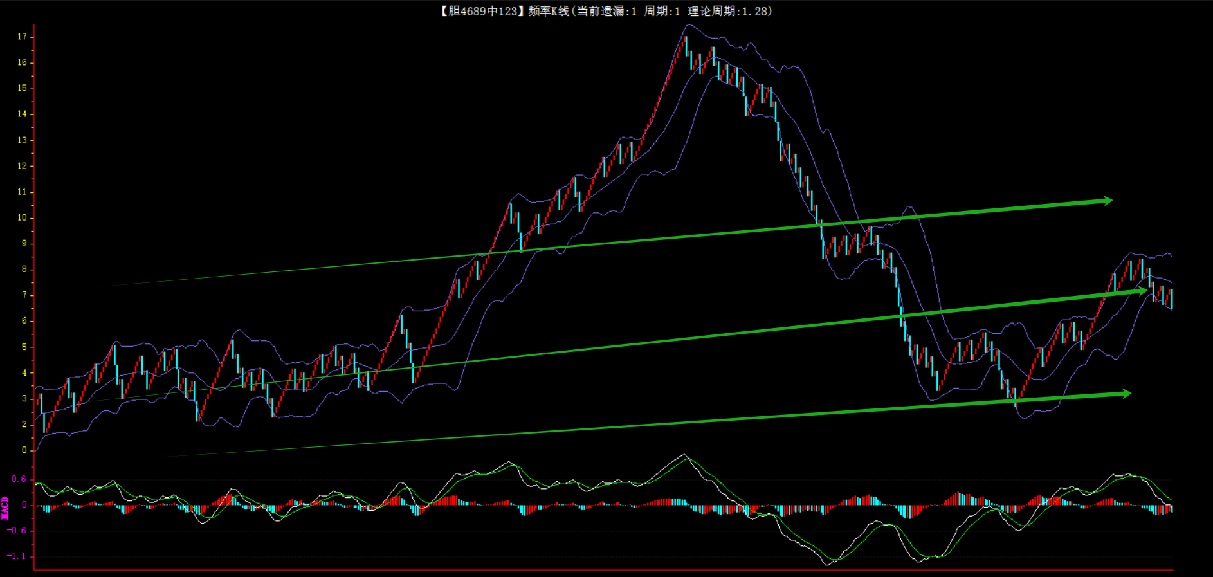Image resolution: width=1213 pixels, height=577 pixels.
Task: Select the 5 label on the price axis
Action: [x=24, y=347]
